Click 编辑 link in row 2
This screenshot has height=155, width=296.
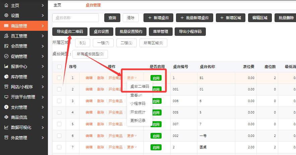pyautogui.click(x=89, y=89)
